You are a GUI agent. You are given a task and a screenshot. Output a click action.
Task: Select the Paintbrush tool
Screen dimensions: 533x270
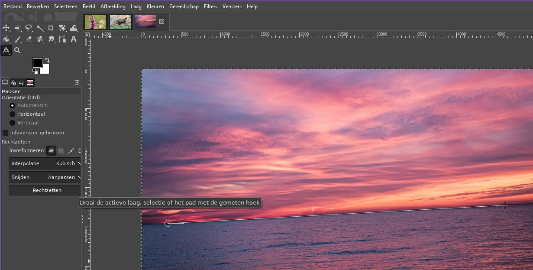[x=17, y=39]
